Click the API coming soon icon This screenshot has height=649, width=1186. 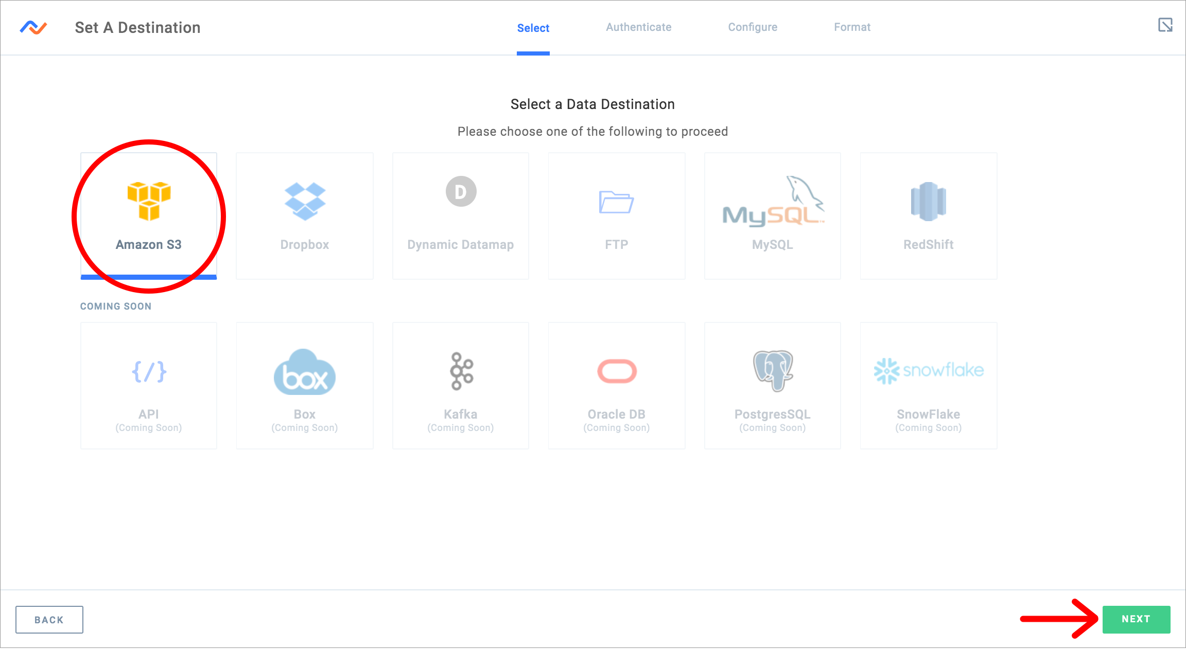149,371
